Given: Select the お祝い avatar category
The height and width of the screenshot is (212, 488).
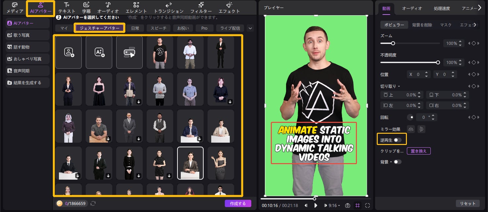Looking at the screenshot, I should (x=183, y=28).
